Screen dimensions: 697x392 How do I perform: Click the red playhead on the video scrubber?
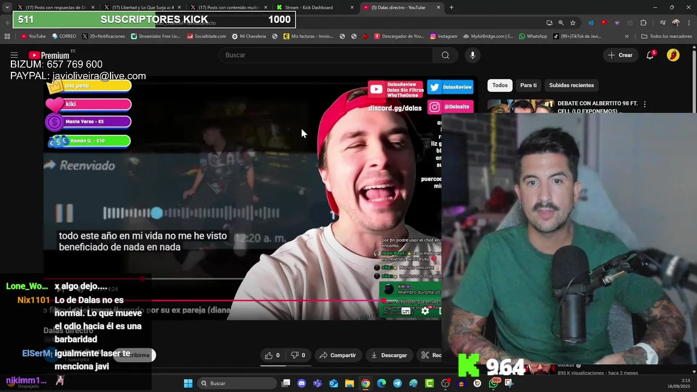tap(383, 300)
